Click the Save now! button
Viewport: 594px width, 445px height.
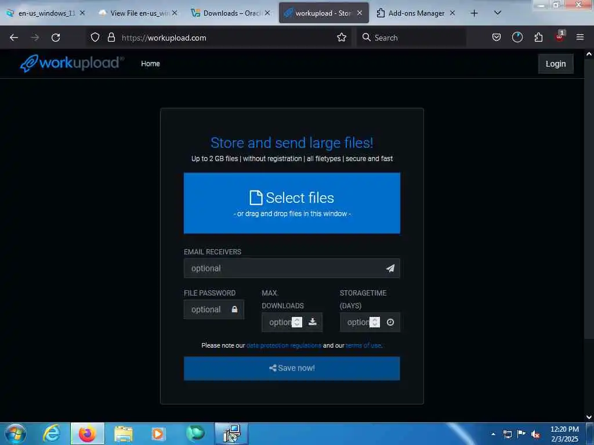[292, 368]
